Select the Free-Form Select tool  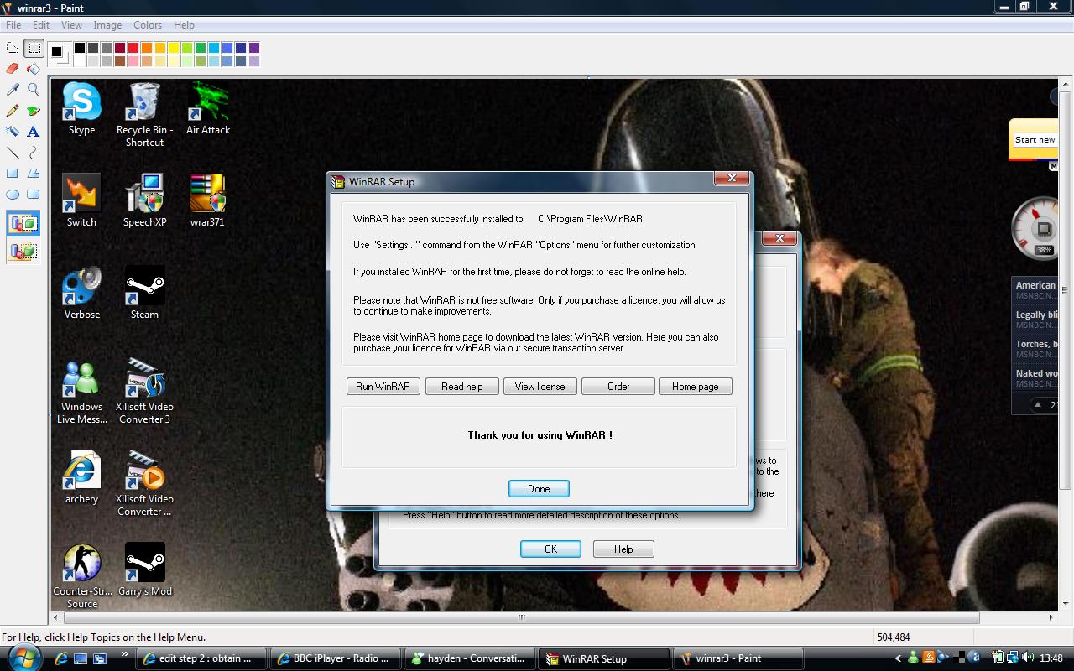pos(13,49)
